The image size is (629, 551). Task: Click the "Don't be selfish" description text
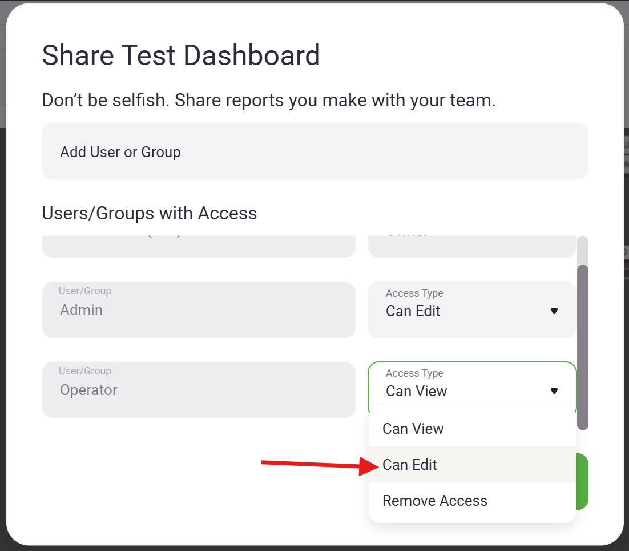click(x=269, y=101)
